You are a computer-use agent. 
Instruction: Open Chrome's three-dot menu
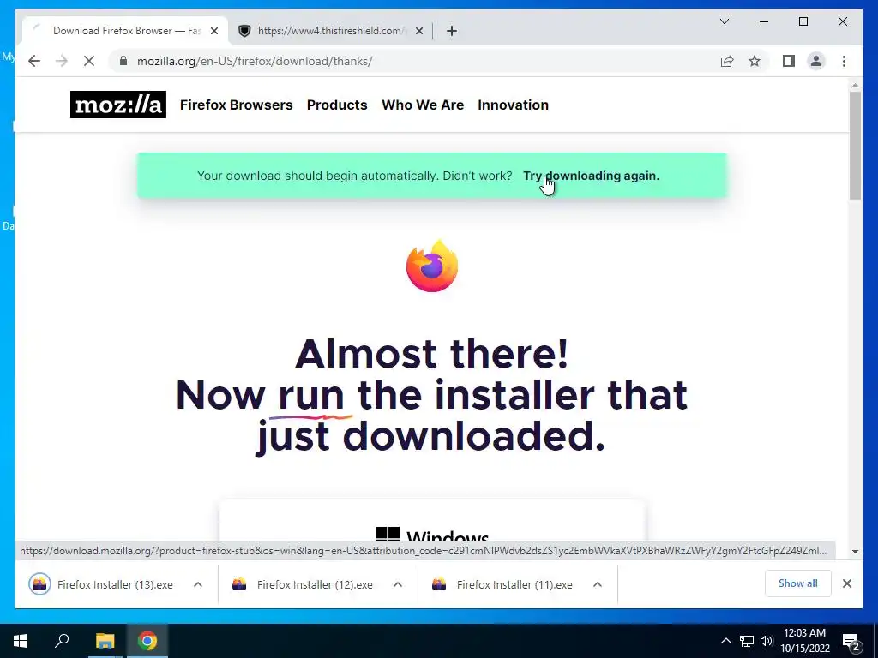(x=844, y=61)
